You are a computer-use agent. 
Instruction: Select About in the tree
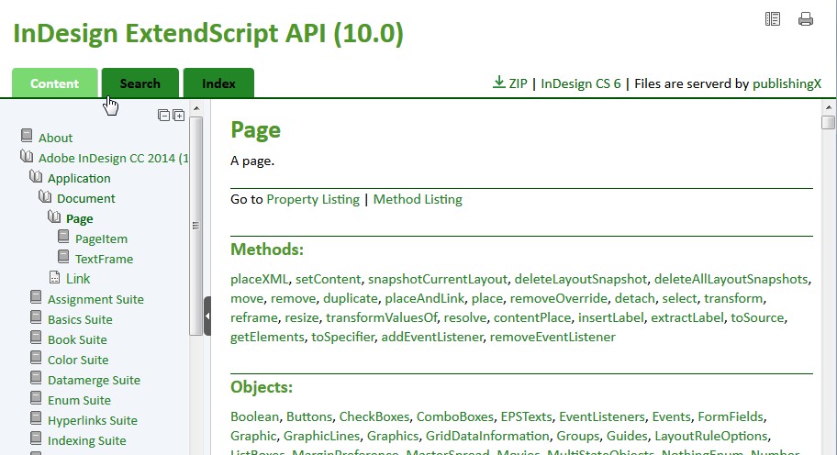[x=55, y=138]
